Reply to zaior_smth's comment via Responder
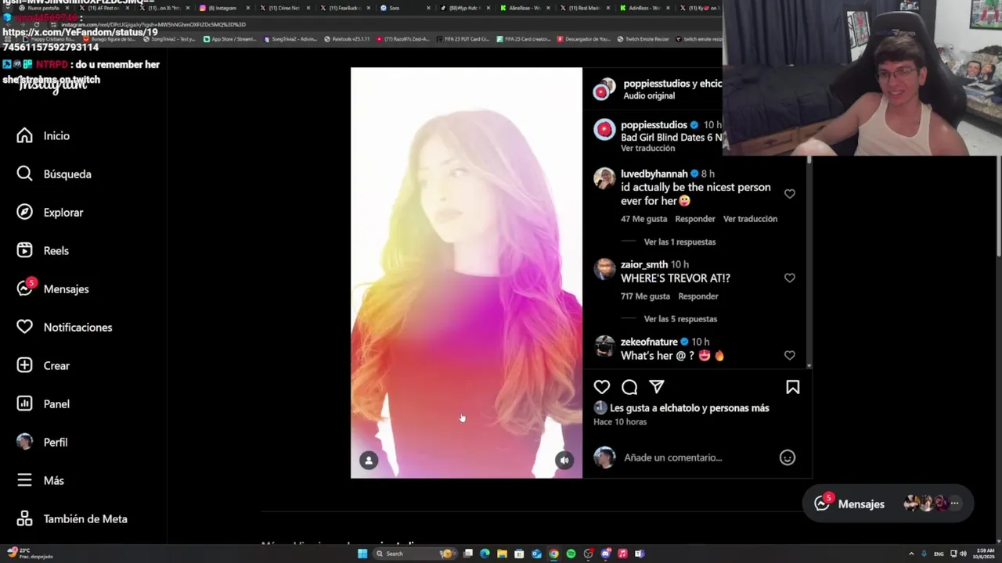The image size is (1002, 563). pos(698,296)
